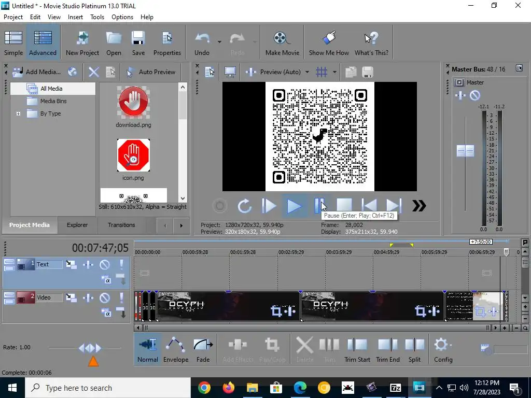Viewport: 531px width, 398px height.
Task: Select the Fade tool
Action: coord(203,349)
